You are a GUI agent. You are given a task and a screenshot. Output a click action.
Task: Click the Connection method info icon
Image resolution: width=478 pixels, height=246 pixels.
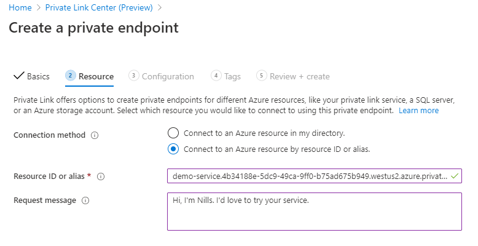95,135
